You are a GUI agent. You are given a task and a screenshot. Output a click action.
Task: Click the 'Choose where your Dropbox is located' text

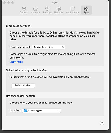[41, 103]
